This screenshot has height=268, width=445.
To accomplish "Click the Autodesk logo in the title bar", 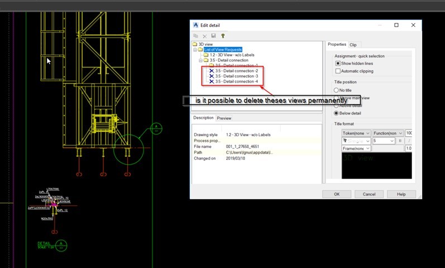I will pos(195,25).
